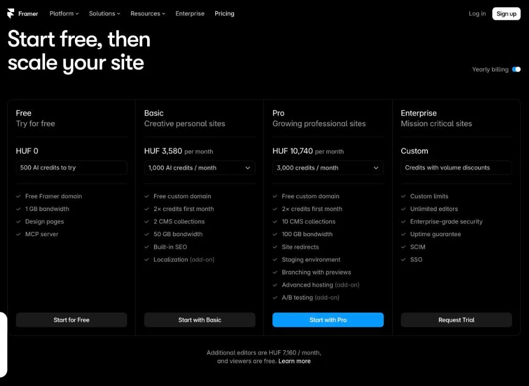Click the HUF 10,740 price text
The width and height of the screenshot is (529, 386).
(292, 151)
